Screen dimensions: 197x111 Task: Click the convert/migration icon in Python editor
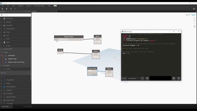142,78
